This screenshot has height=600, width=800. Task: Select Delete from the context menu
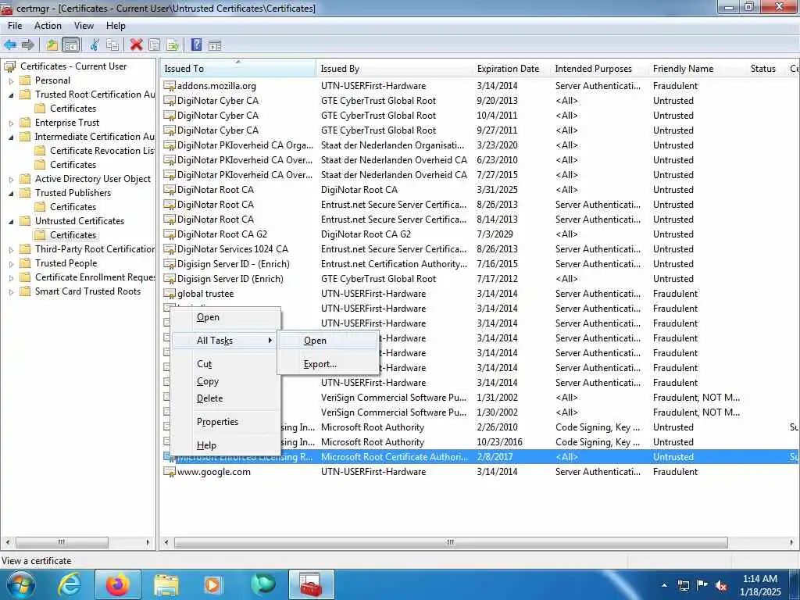click(226, 398)
